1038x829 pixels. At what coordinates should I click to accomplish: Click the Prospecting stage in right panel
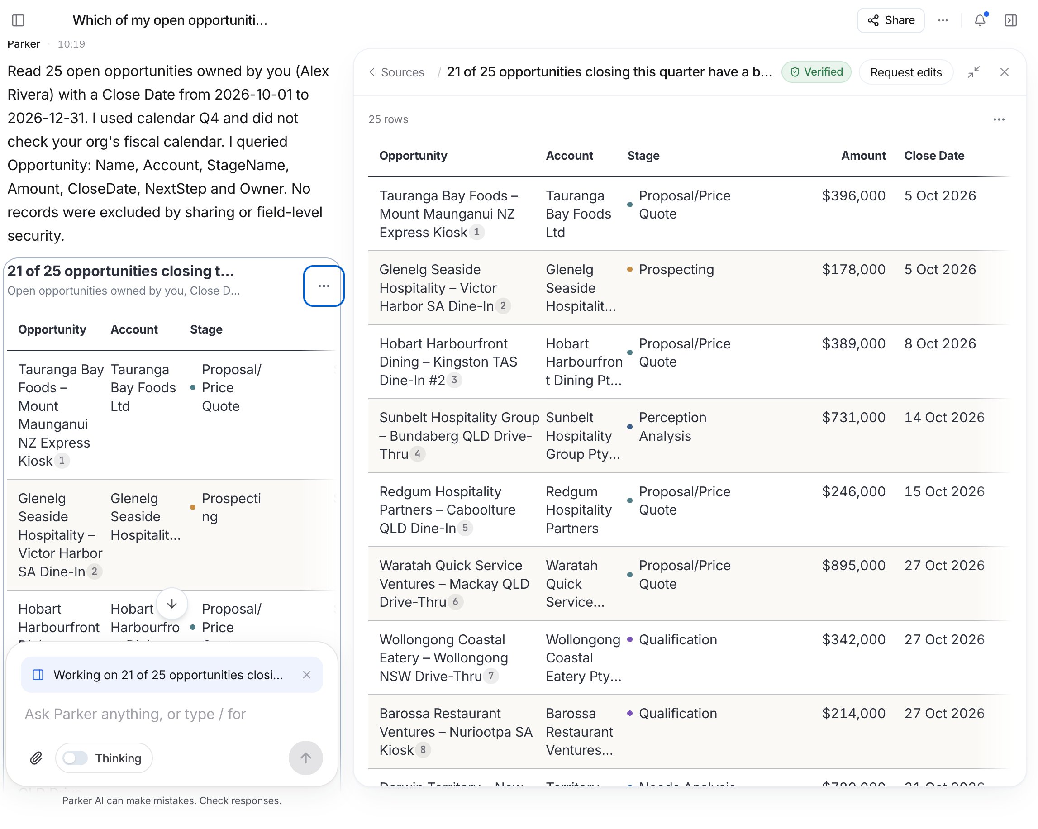pyautogui.click(x=676, y=270)
